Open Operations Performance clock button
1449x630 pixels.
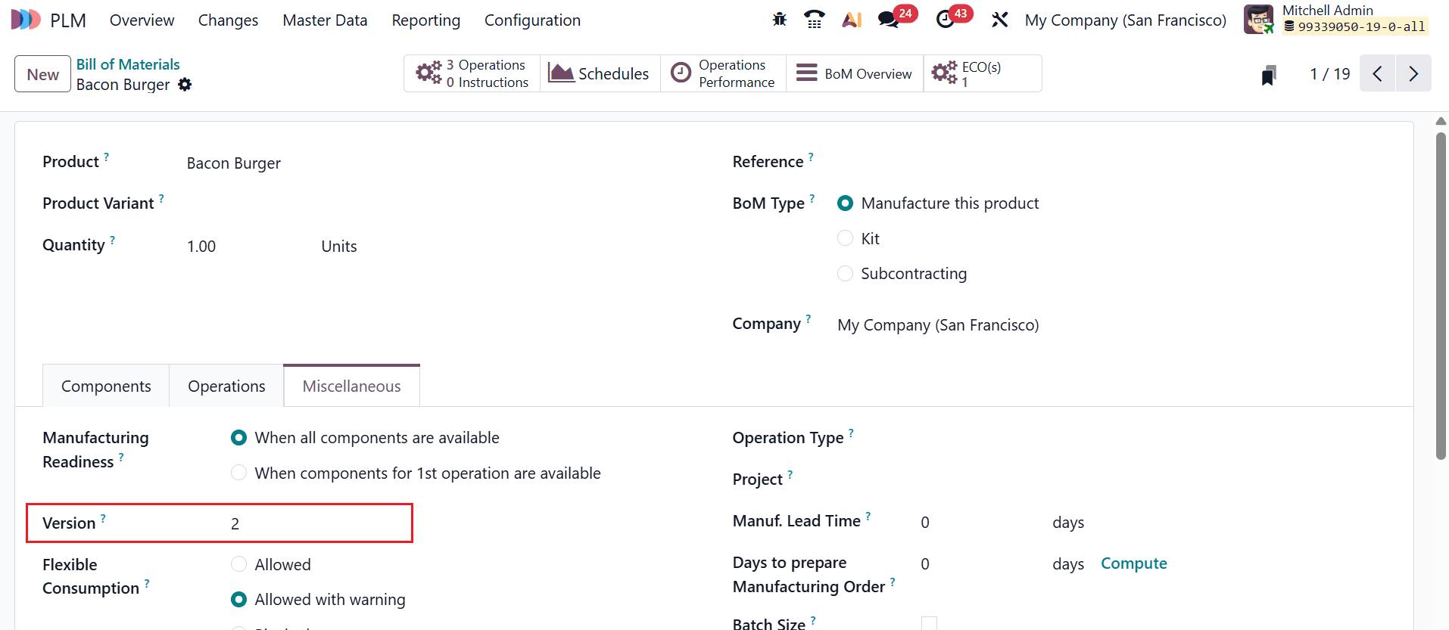pos(723,73)
